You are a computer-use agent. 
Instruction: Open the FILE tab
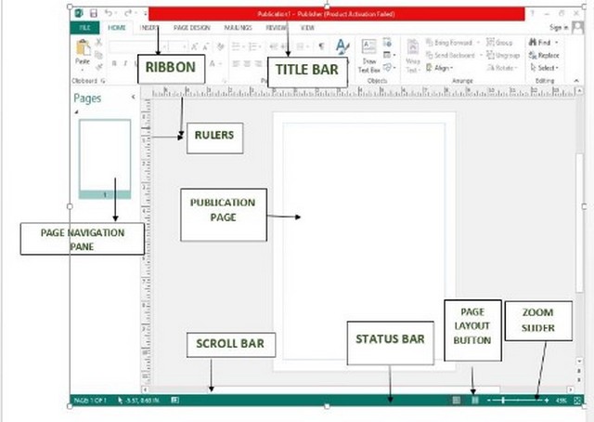tap(84, 29)
